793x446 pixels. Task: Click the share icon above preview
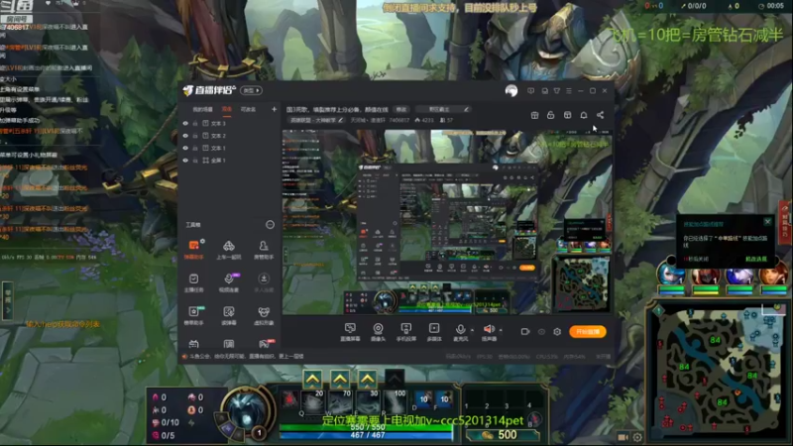[600, 115]
